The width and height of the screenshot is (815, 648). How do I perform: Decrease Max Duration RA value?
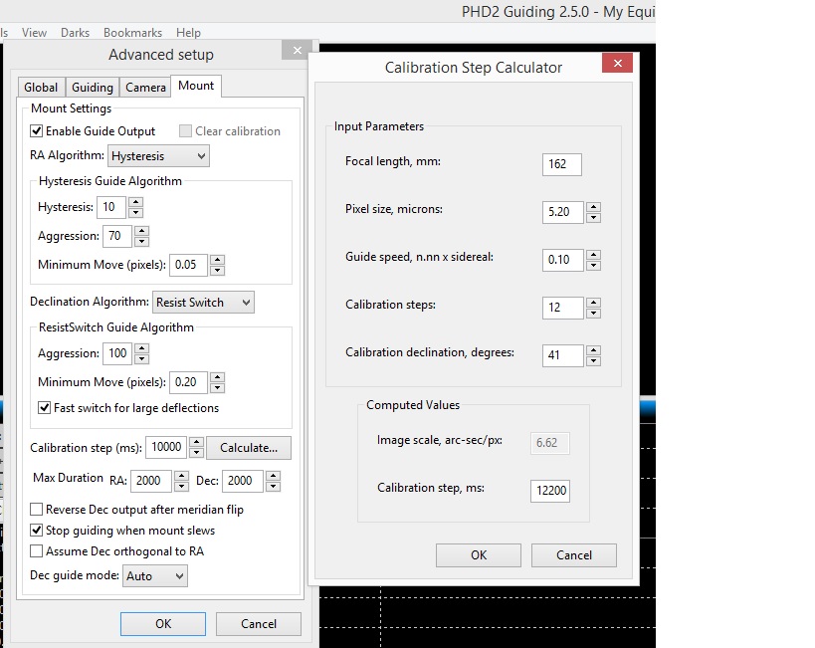(x=181, y=487)
